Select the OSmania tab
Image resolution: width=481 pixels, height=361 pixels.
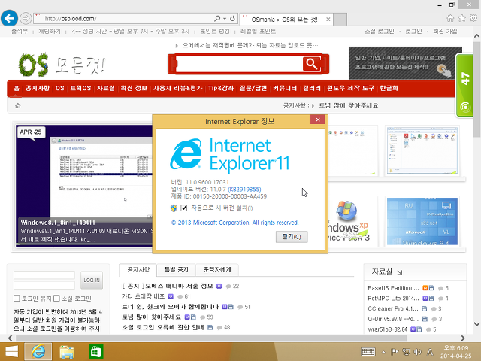click(x=284, y=20)
